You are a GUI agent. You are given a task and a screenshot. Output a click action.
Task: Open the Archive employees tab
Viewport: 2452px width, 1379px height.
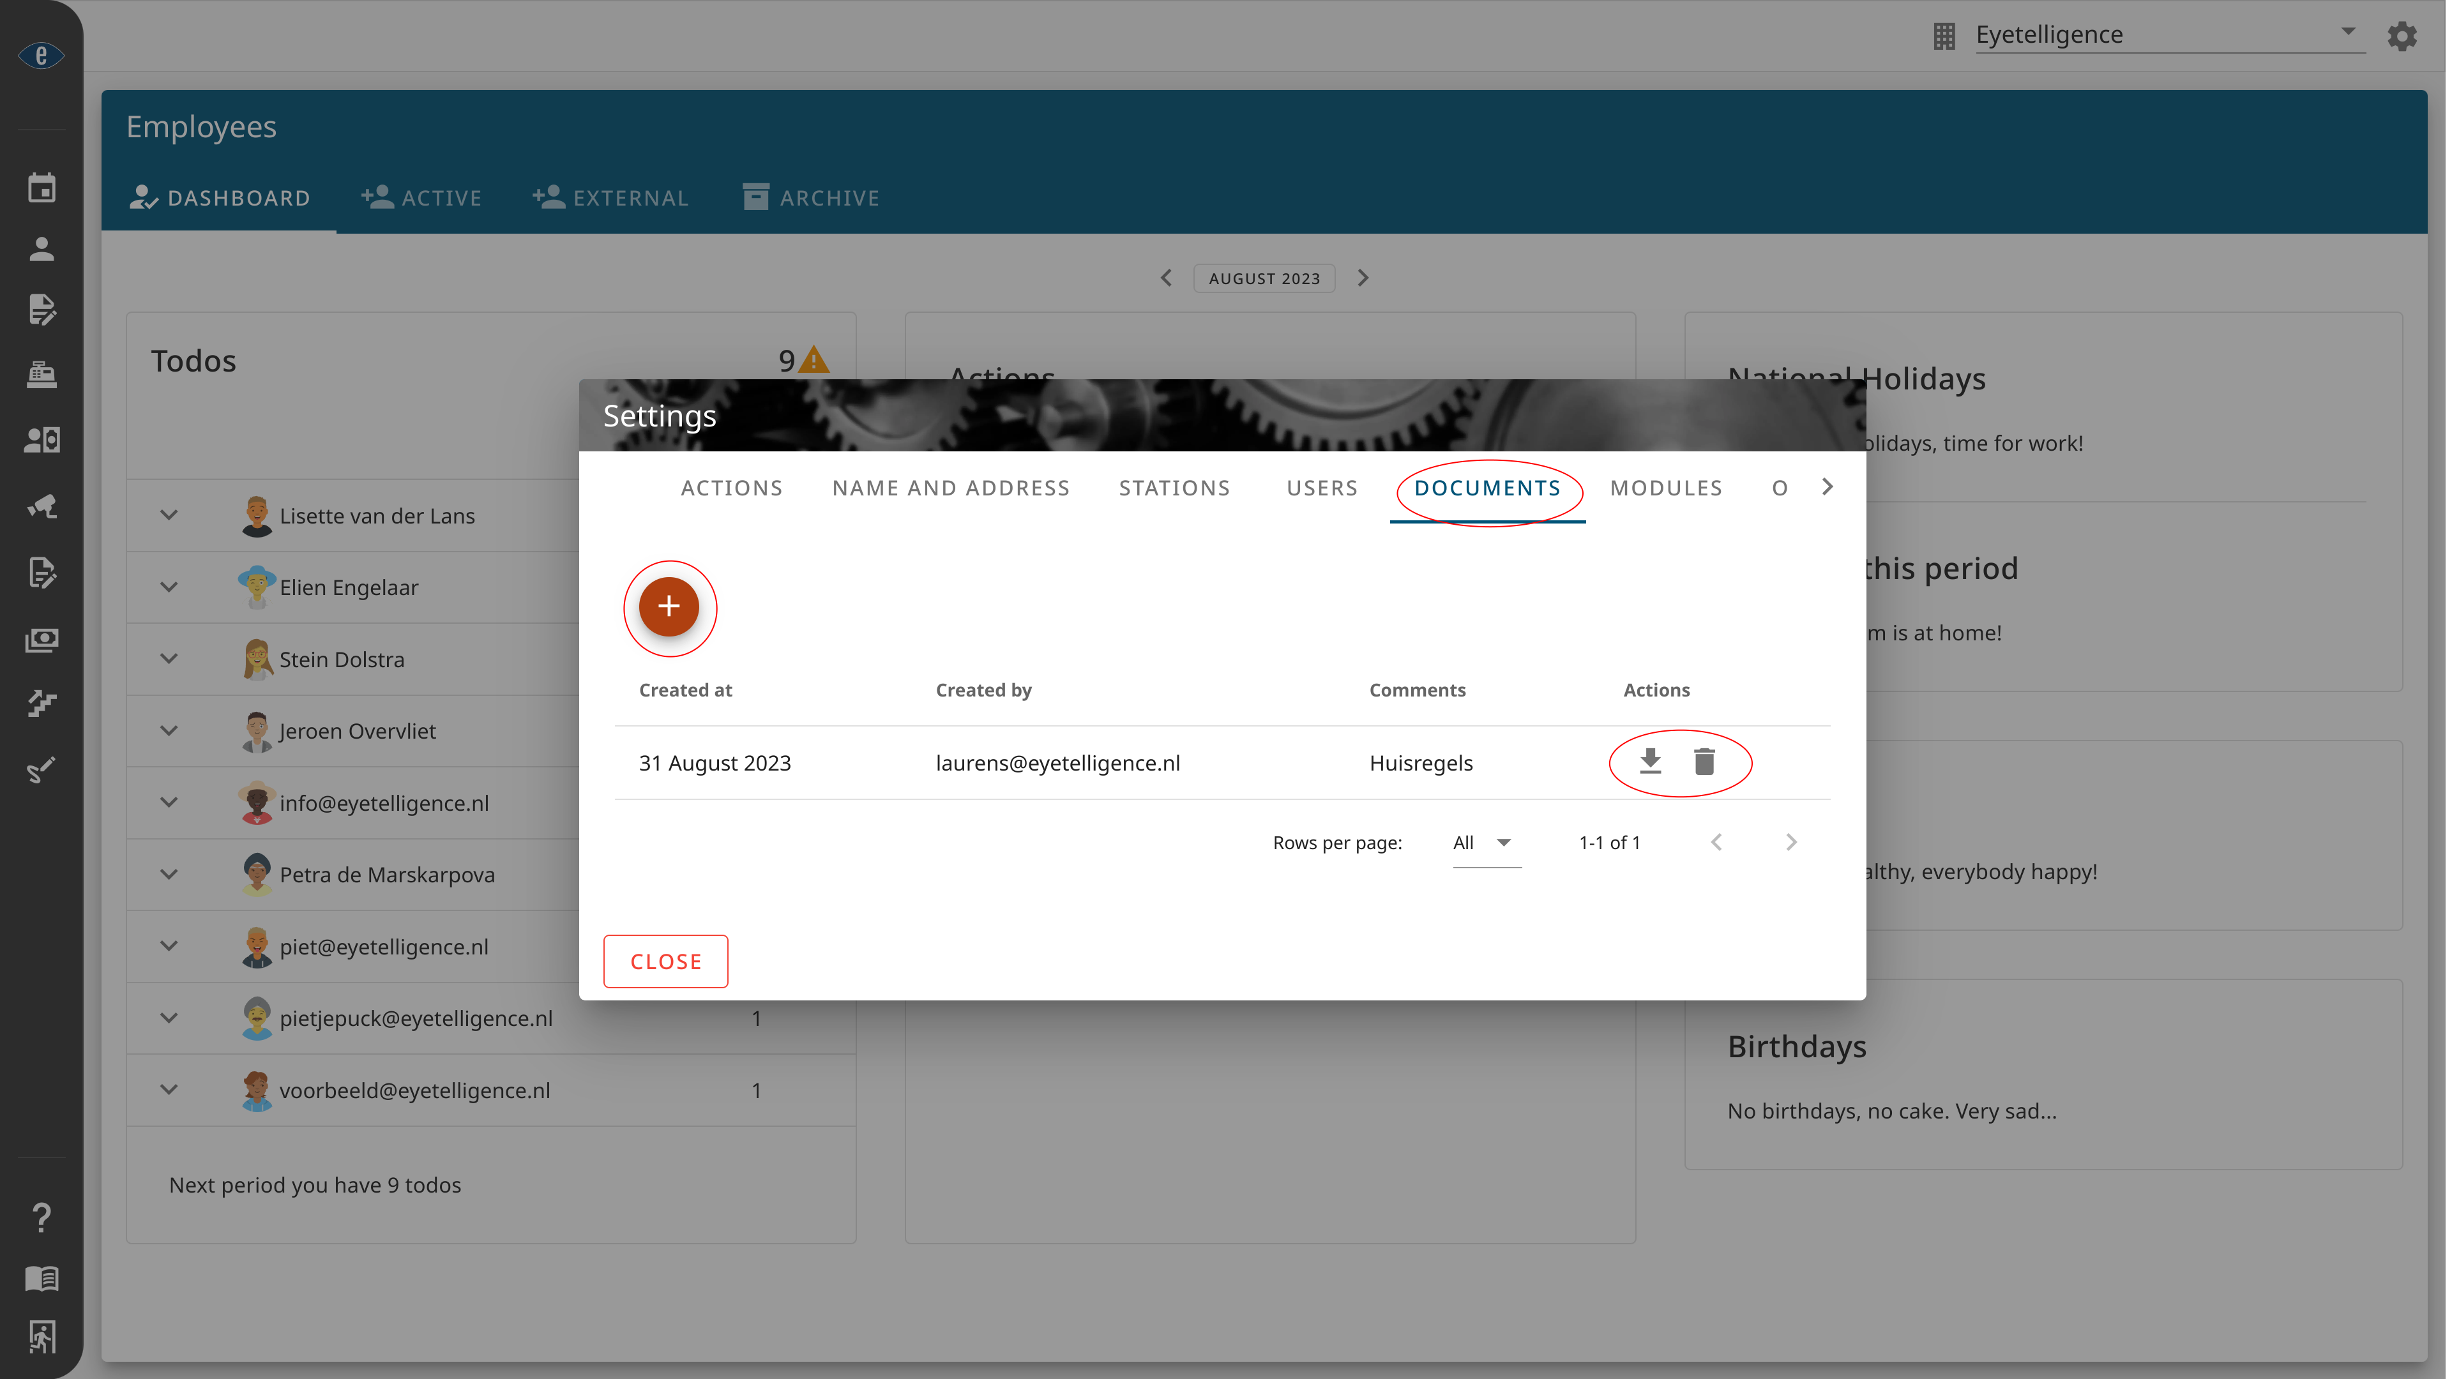coord(811,198)
